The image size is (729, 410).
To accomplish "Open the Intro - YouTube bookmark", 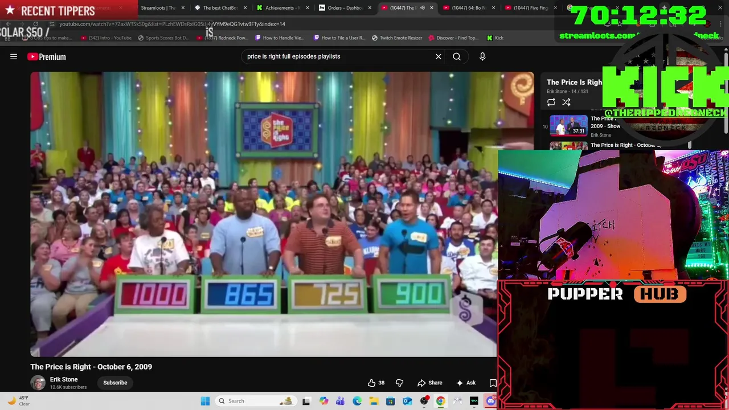I will (x=107, y=38).
